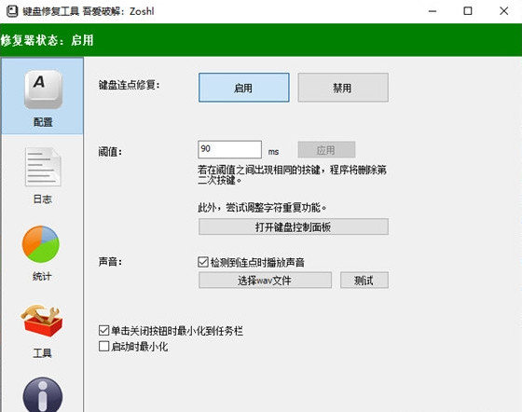Screen dimensions: 522x412
Task: Click 选择wav文件 button
Action: 265,281
